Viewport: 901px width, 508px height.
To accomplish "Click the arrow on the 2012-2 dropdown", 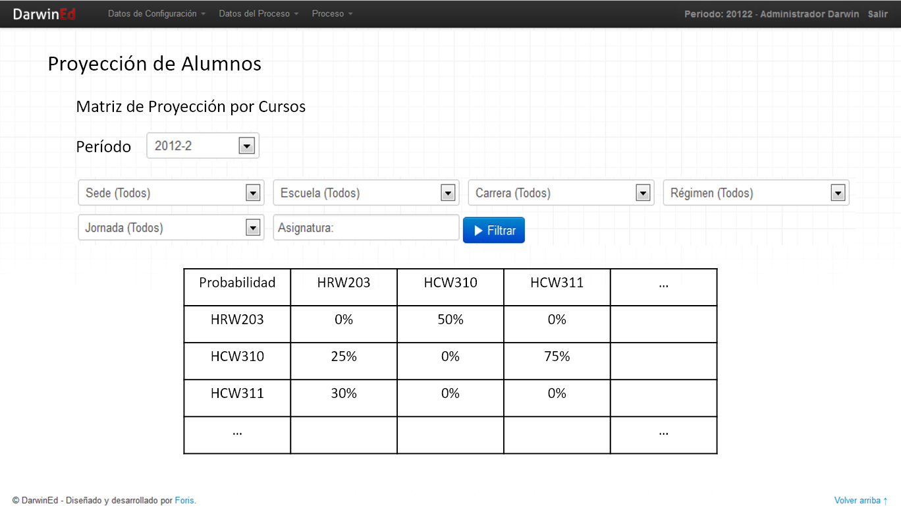I will pyautogui.click(x=246, y=146).
